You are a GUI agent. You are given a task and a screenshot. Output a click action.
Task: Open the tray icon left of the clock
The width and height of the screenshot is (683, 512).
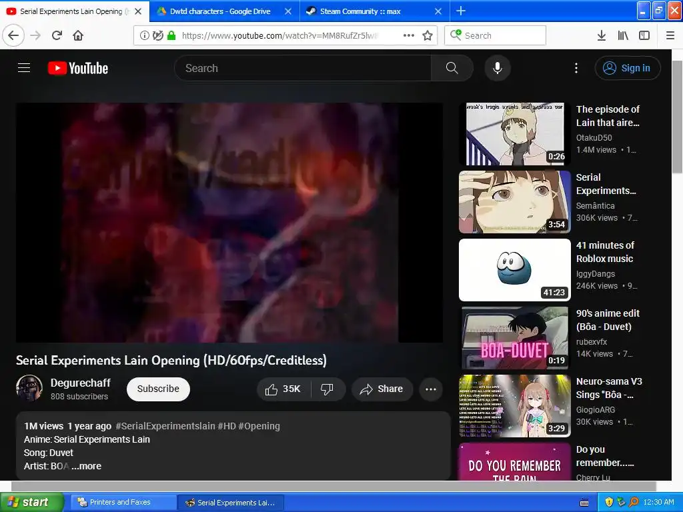click(634, 502)
